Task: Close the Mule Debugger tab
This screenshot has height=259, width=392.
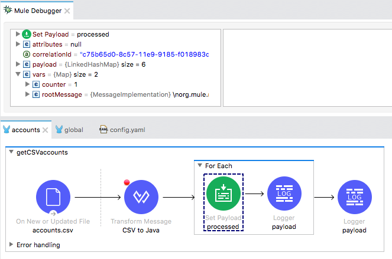Action: [x=67, y=11]
